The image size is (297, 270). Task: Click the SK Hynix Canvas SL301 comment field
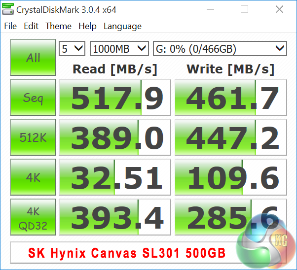[x=148, y=253]
